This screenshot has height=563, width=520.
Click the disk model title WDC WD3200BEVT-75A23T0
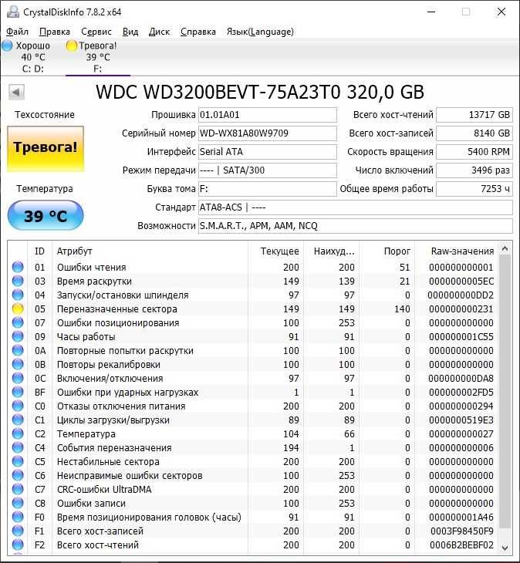(260, 93)
